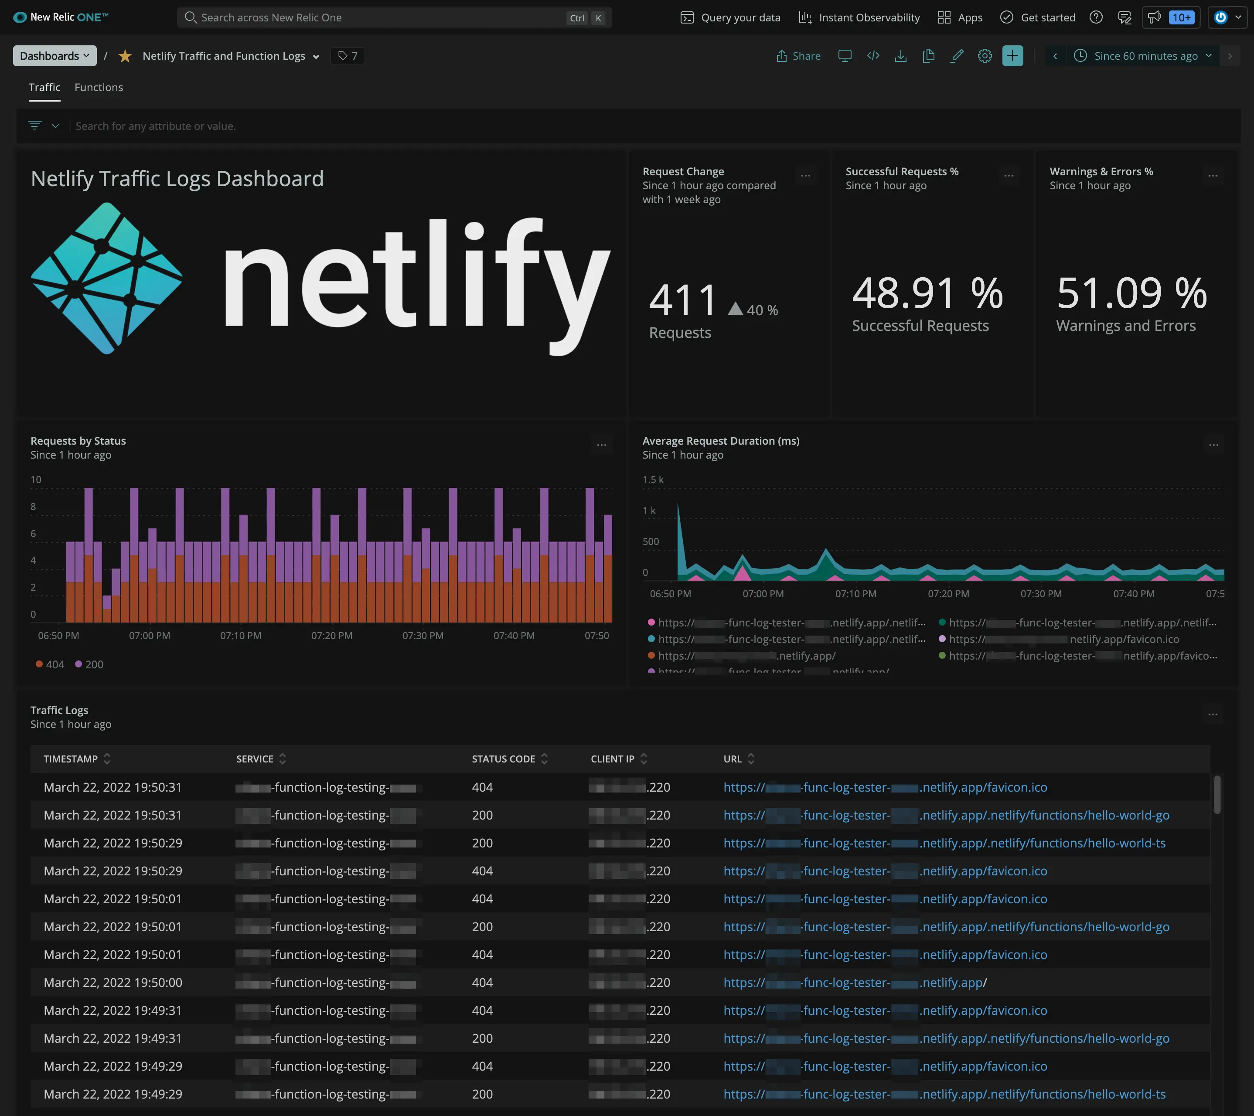Go to next time range arrow
1254x1116 pixels.
1230,56
